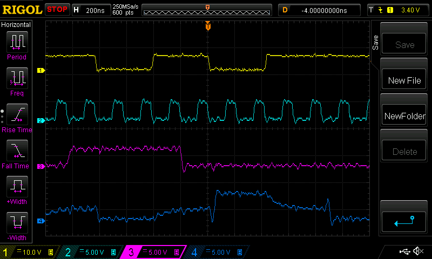Click the left menu page indicator dots
The height and width of the screenshot is (259, 432).
click(2, 117)
